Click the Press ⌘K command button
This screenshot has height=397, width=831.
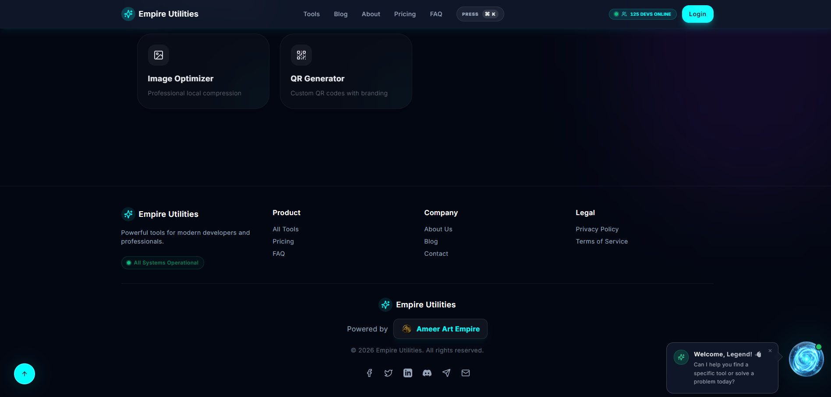tap(480, 14)
